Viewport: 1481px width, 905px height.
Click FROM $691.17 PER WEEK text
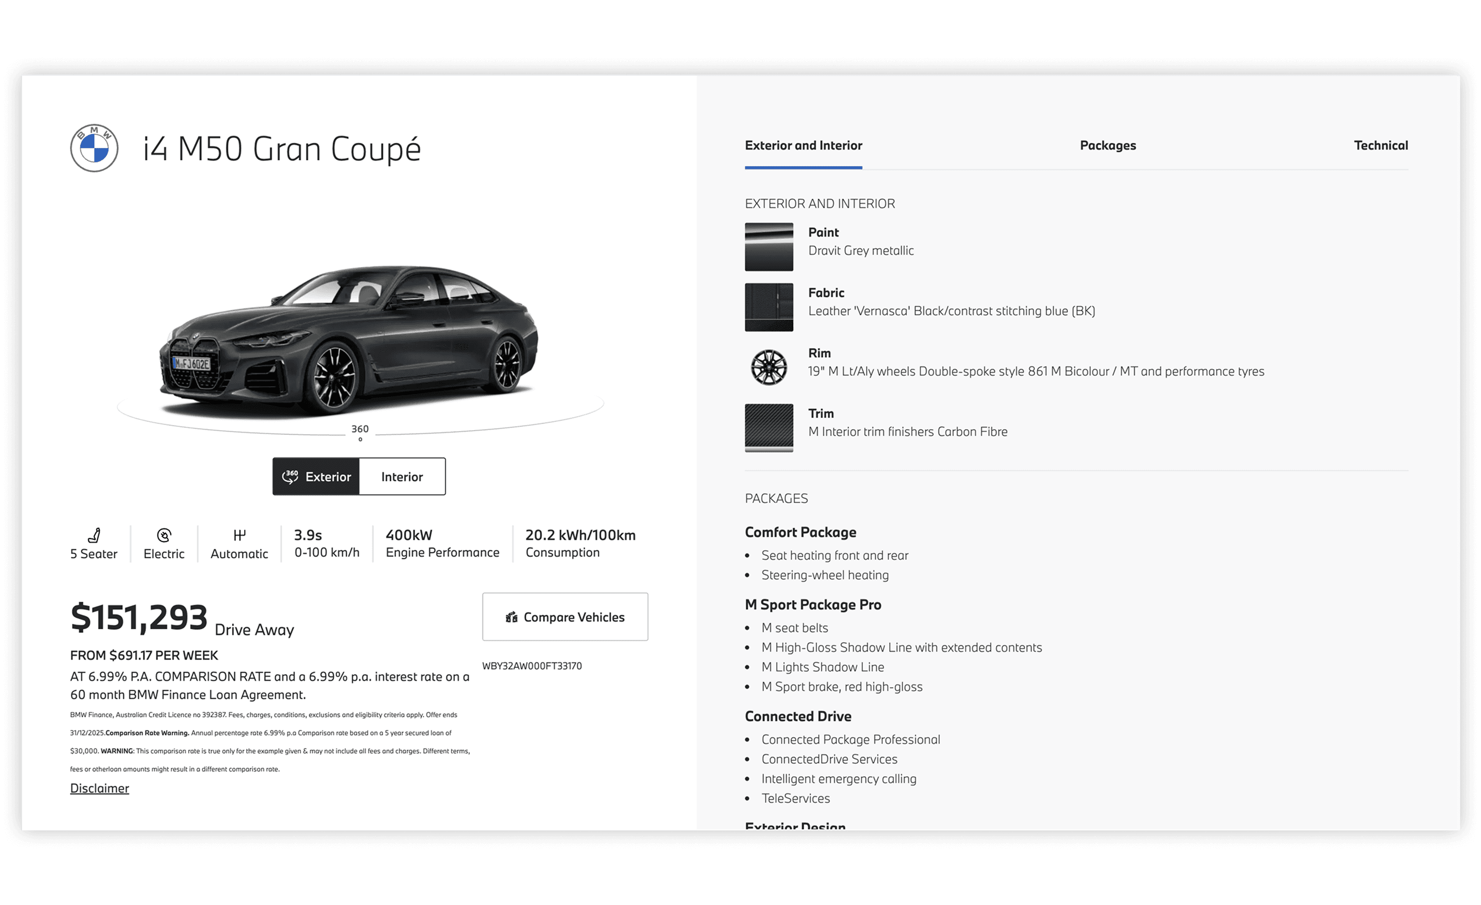(x=144, y=655)
